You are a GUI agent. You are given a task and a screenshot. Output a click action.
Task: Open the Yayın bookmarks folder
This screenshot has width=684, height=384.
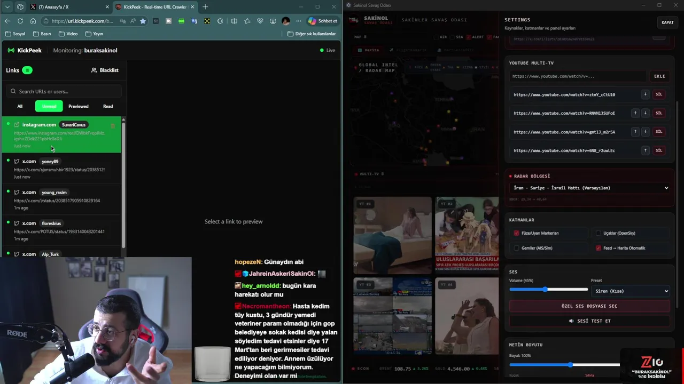(x=94, y=34)
